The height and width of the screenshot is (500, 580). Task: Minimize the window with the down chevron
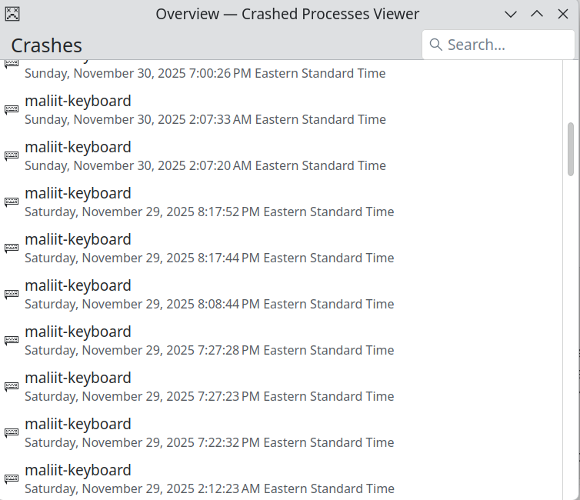pyautogui.click(x=511, y=15)
